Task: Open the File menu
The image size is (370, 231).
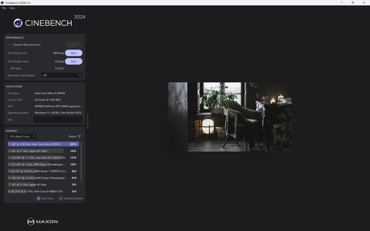Action: click(x=4, y=8)
